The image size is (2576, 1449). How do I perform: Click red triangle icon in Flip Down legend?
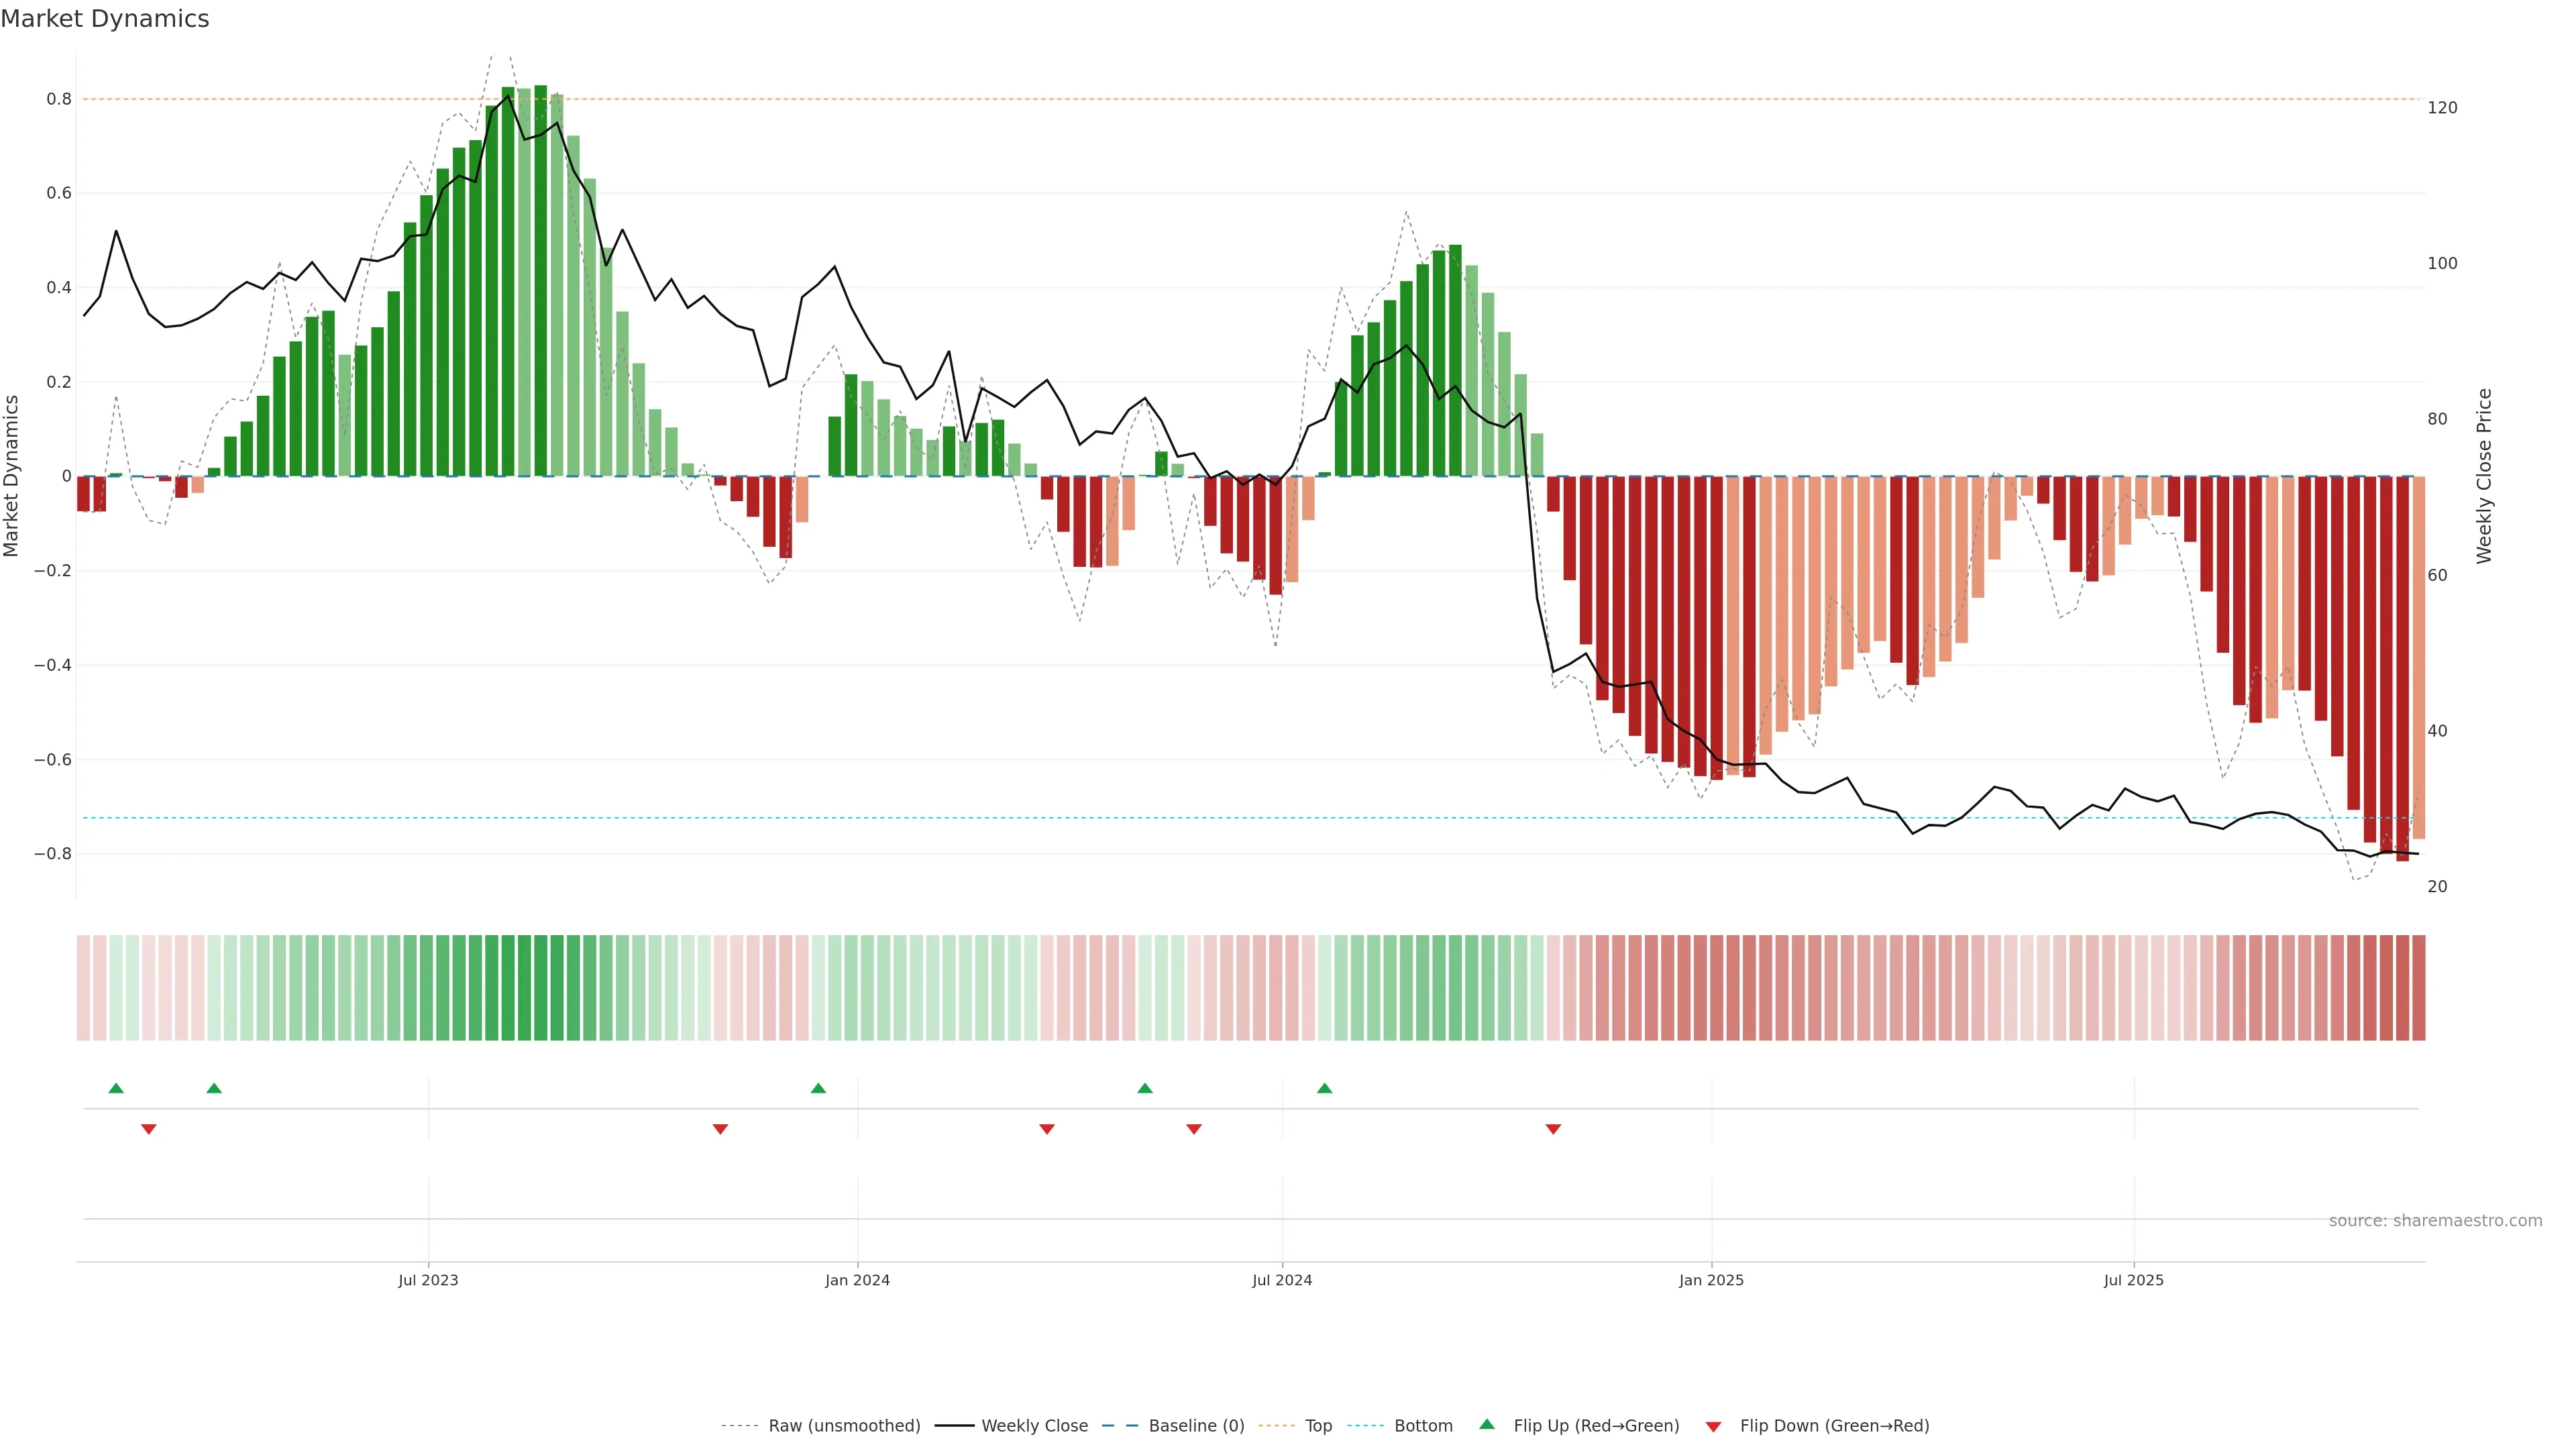1713,1426
